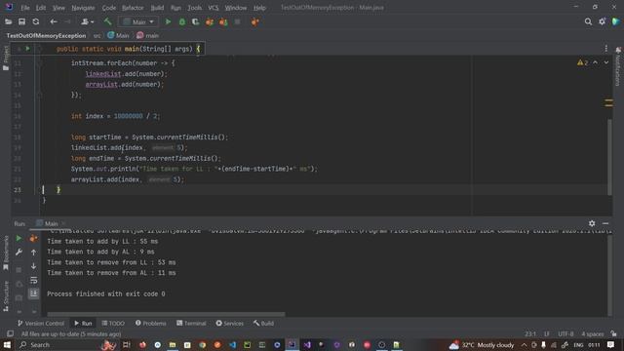Image resolution: width=624 pixels, height=351 pixels.
Task: Click TestOutOfMemoryException breadcrumb
Action: pyautogui.click(x=46, y=35)
